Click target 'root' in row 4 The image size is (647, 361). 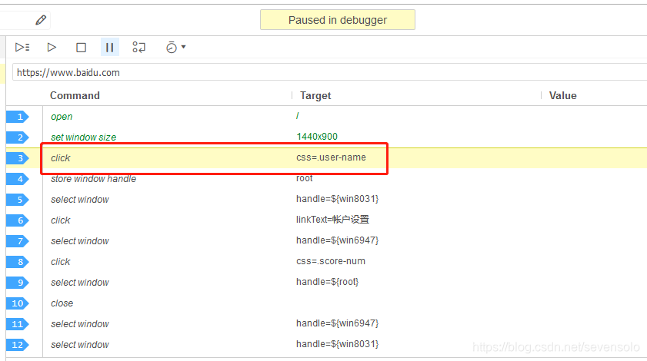point(305,178)
